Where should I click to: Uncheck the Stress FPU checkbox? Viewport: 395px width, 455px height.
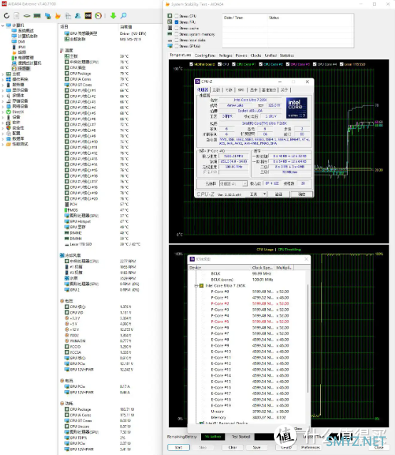coord(176,22)
